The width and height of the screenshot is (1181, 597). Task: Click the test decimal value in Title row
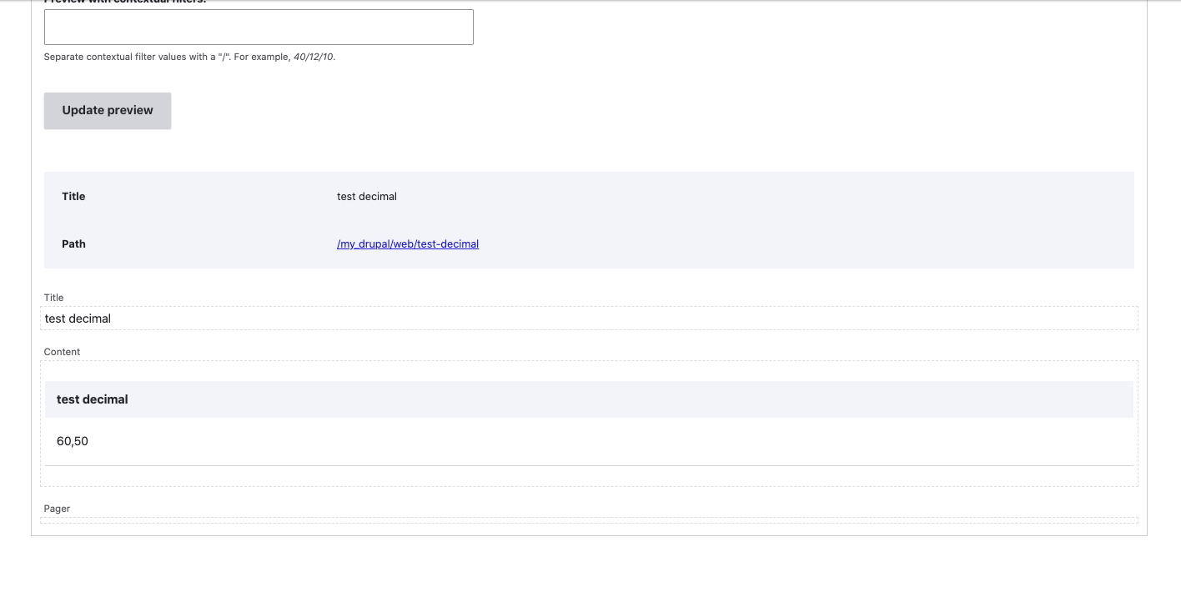(x=366, y=196)
